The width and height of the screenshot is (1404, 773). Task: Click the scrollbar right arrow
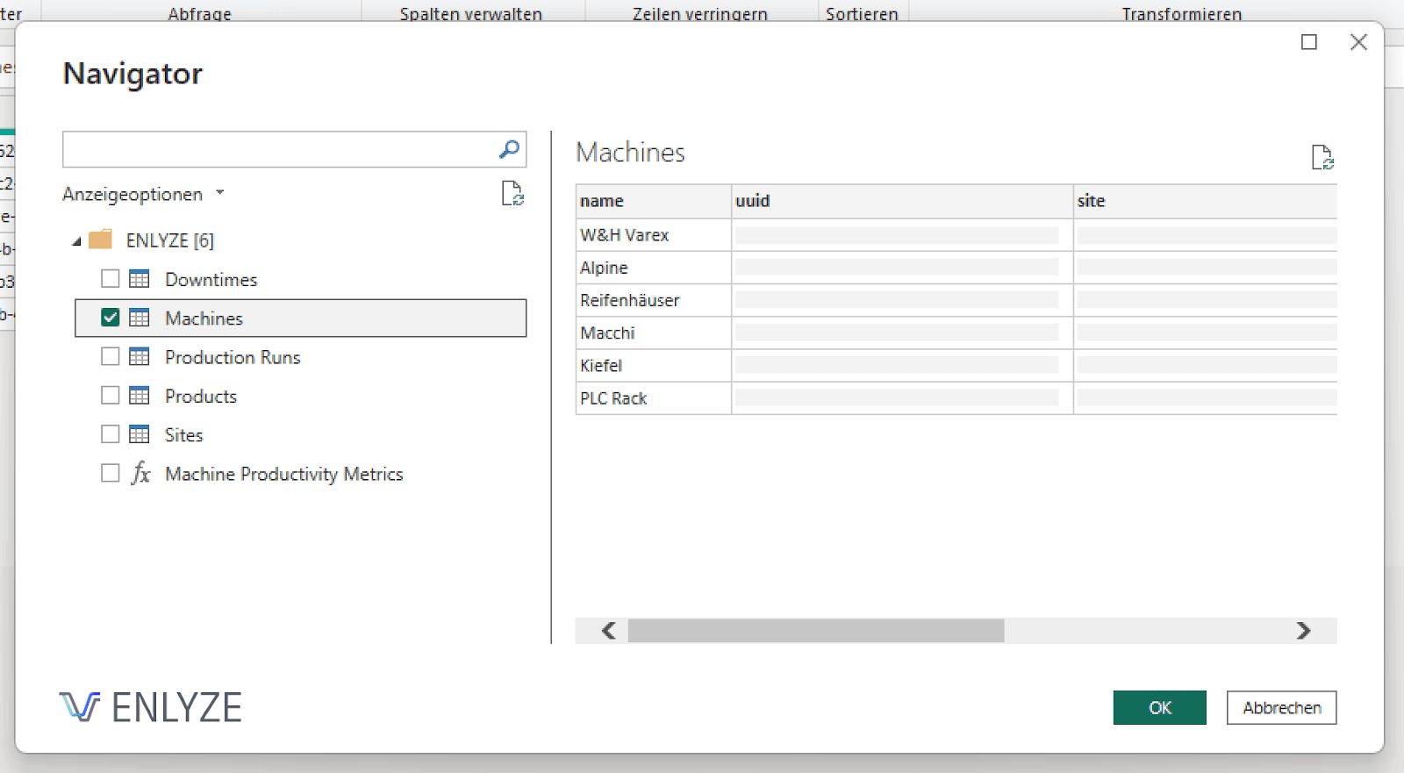(x=1304, y=631)
